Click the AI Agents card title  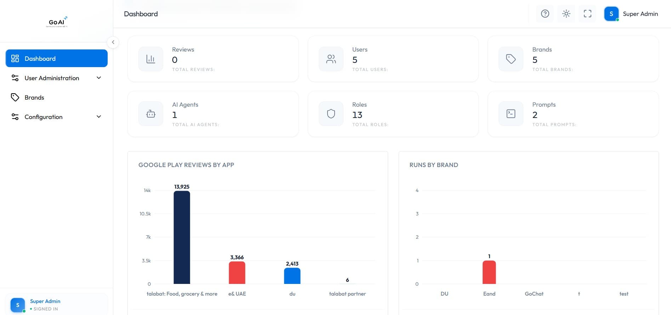point(185,105)
